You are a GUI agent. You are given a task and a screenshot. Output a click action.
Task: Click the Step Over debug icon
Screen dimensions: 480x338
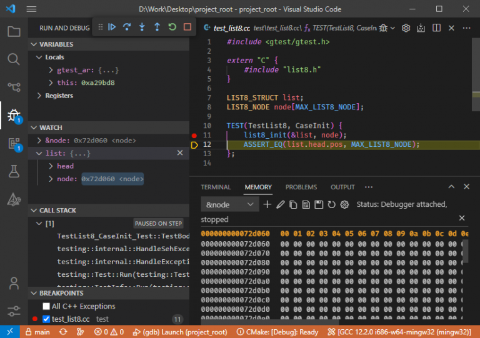click(x=127, y=27)
